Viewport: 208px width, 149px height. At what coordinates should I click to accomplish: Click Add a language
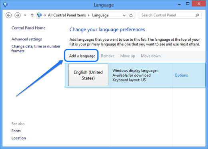(82, 56)
